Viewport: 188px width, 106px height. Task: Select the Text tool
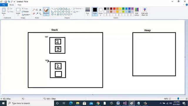40,10
